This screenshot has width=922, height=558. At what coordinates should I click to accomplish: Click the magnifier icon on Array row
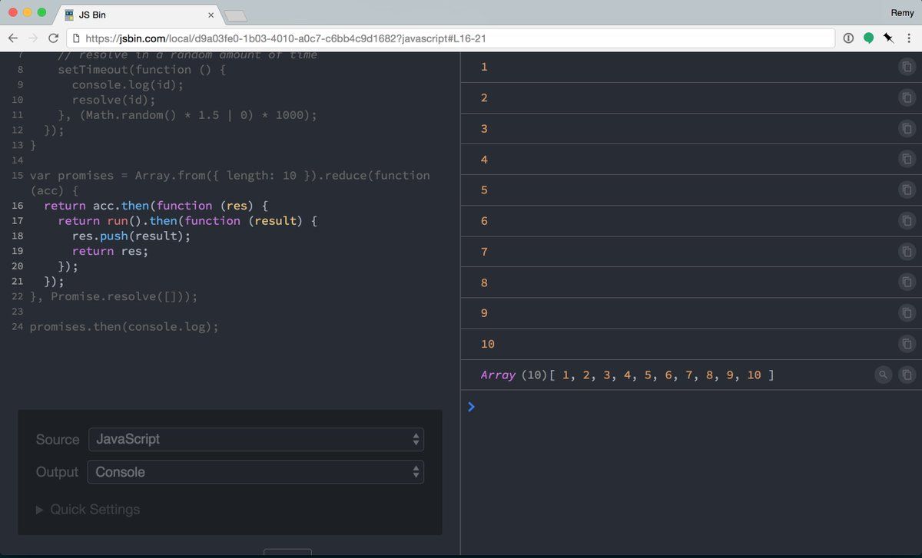(x=884, y=375)
